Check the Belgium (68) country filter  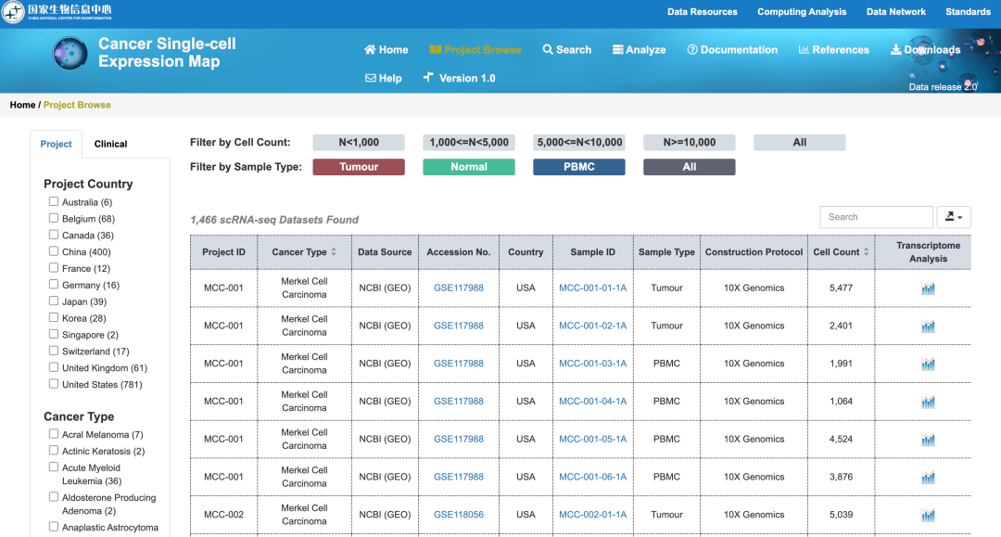(54, 218)
